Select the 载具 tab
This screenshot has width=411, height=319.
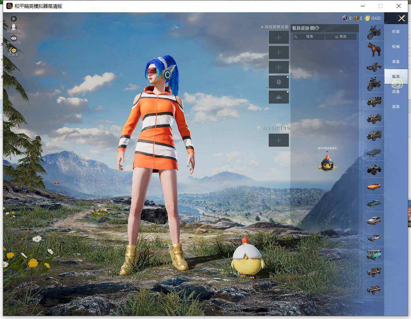[396, 76]
